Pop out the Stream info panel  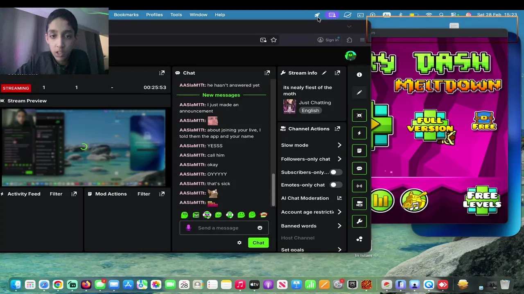[x=337, y=73]
